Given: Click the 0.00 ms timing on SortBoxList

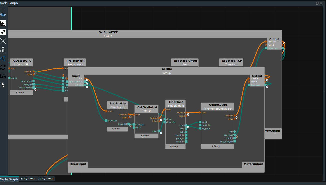Looking at the screenshot, I should click(116, 129).
